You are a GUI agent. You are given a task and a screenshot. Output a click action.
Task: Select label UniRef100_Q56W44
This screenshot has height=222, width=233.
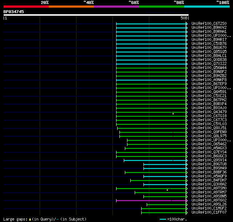pyautogui.click(x=209, y=68)
